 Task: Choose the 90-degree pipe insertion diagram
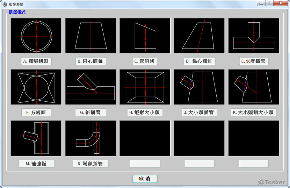pos(253,36)
